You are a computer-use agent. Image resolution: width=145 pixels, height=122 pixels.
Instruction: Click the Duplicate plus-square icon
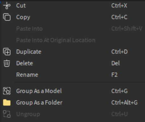[x=7, y=51]
